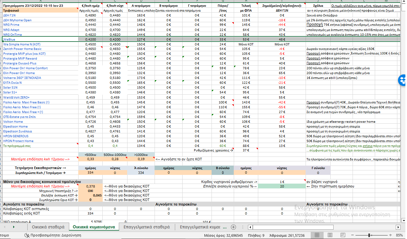This screenshot has height=239, width=407.
Task: Select the green night percentage cell showing 20
Action: [x=282, y=186]
